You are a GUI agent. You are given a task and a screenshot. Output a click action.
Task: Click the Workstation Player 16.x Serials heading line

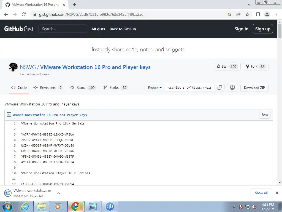pos(56,173)
